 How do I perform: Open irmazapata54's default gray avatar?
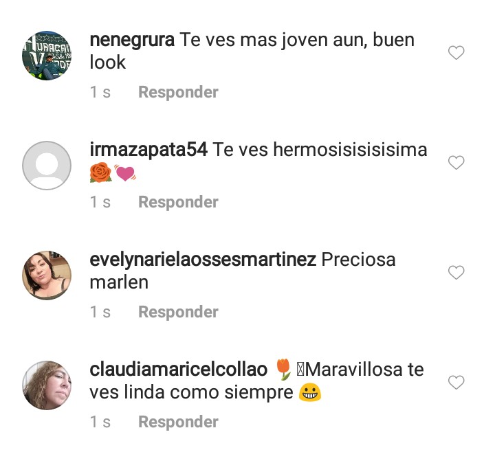click(x=47, y=166)
